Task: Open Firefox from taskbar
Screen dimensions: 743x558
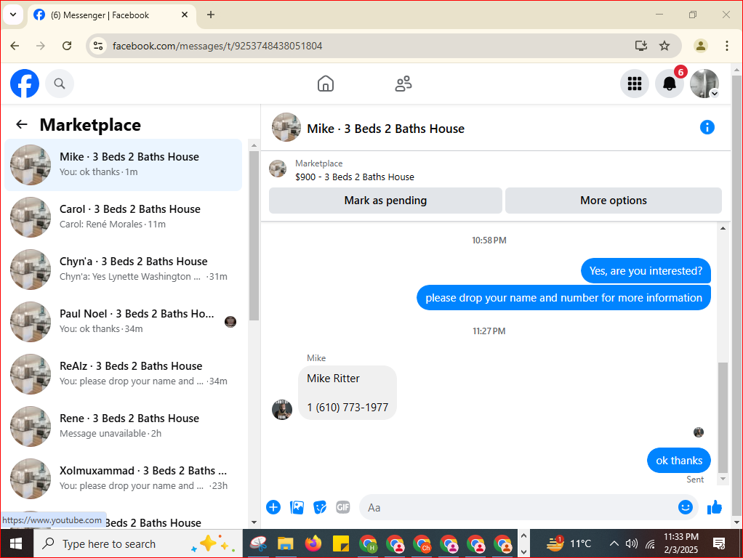Action: pos(313,543)
